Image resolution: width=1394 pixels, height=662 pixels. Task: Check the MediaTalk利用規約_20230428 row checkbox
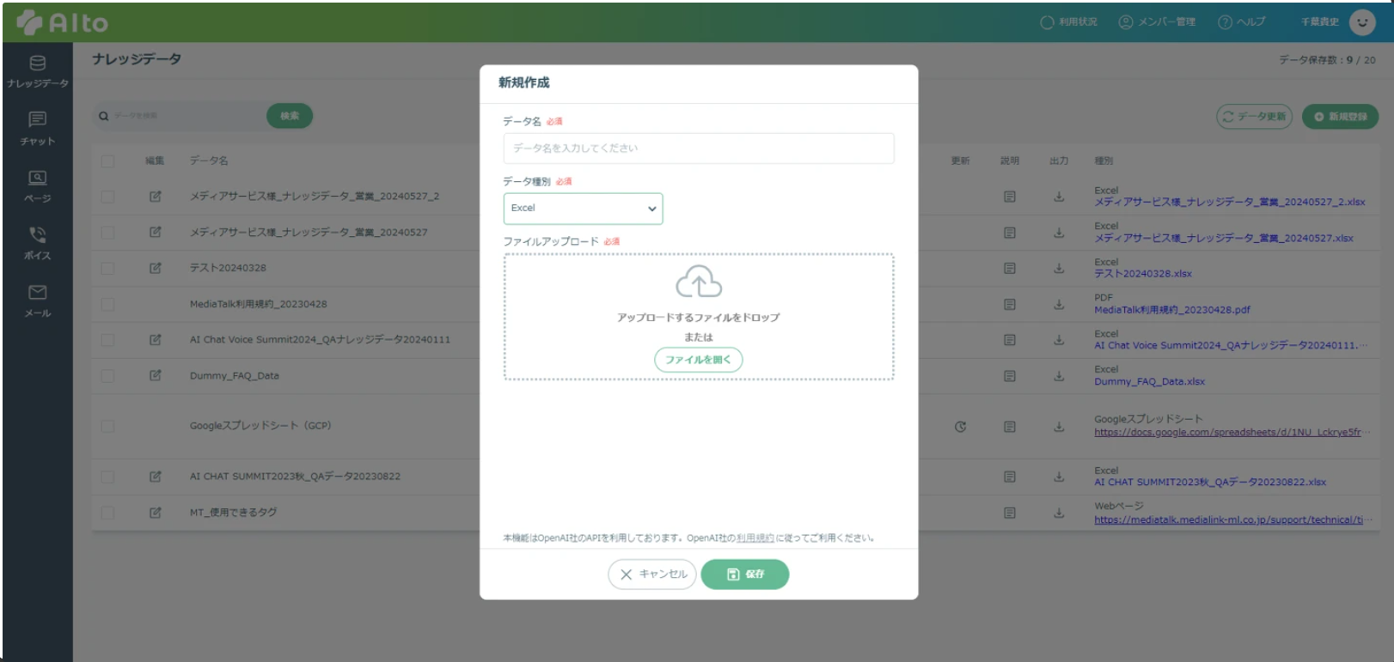107,304
